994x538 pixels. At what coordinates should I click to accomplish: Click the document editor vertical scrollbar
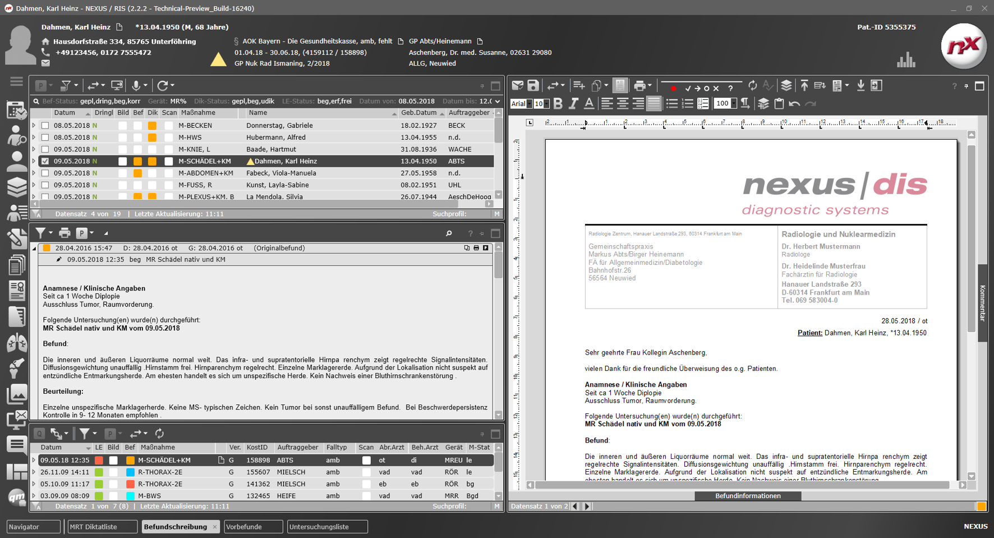(972, 238)
